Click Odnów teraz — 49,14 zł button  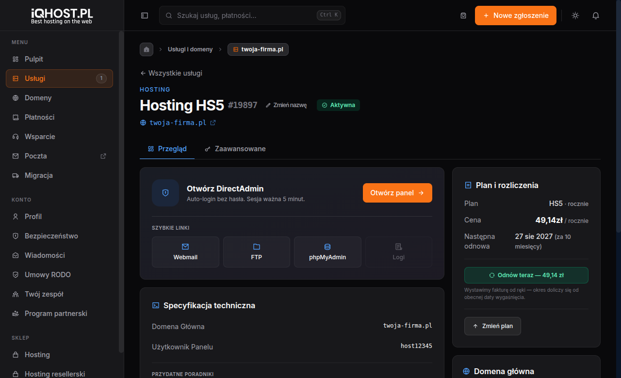(526, 275)
